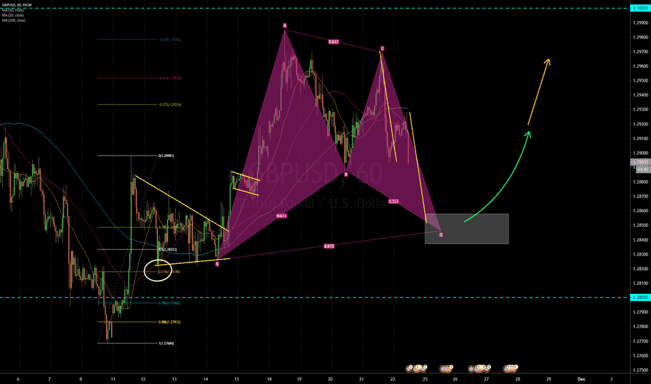Click the 1.3000 dashed line price label

point(639,8)
